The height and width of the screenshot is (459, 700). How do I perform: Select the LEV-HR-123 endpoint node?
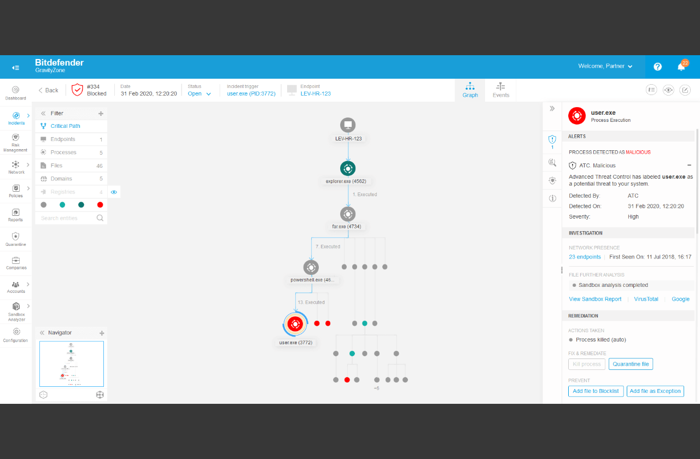coord(348,125)
